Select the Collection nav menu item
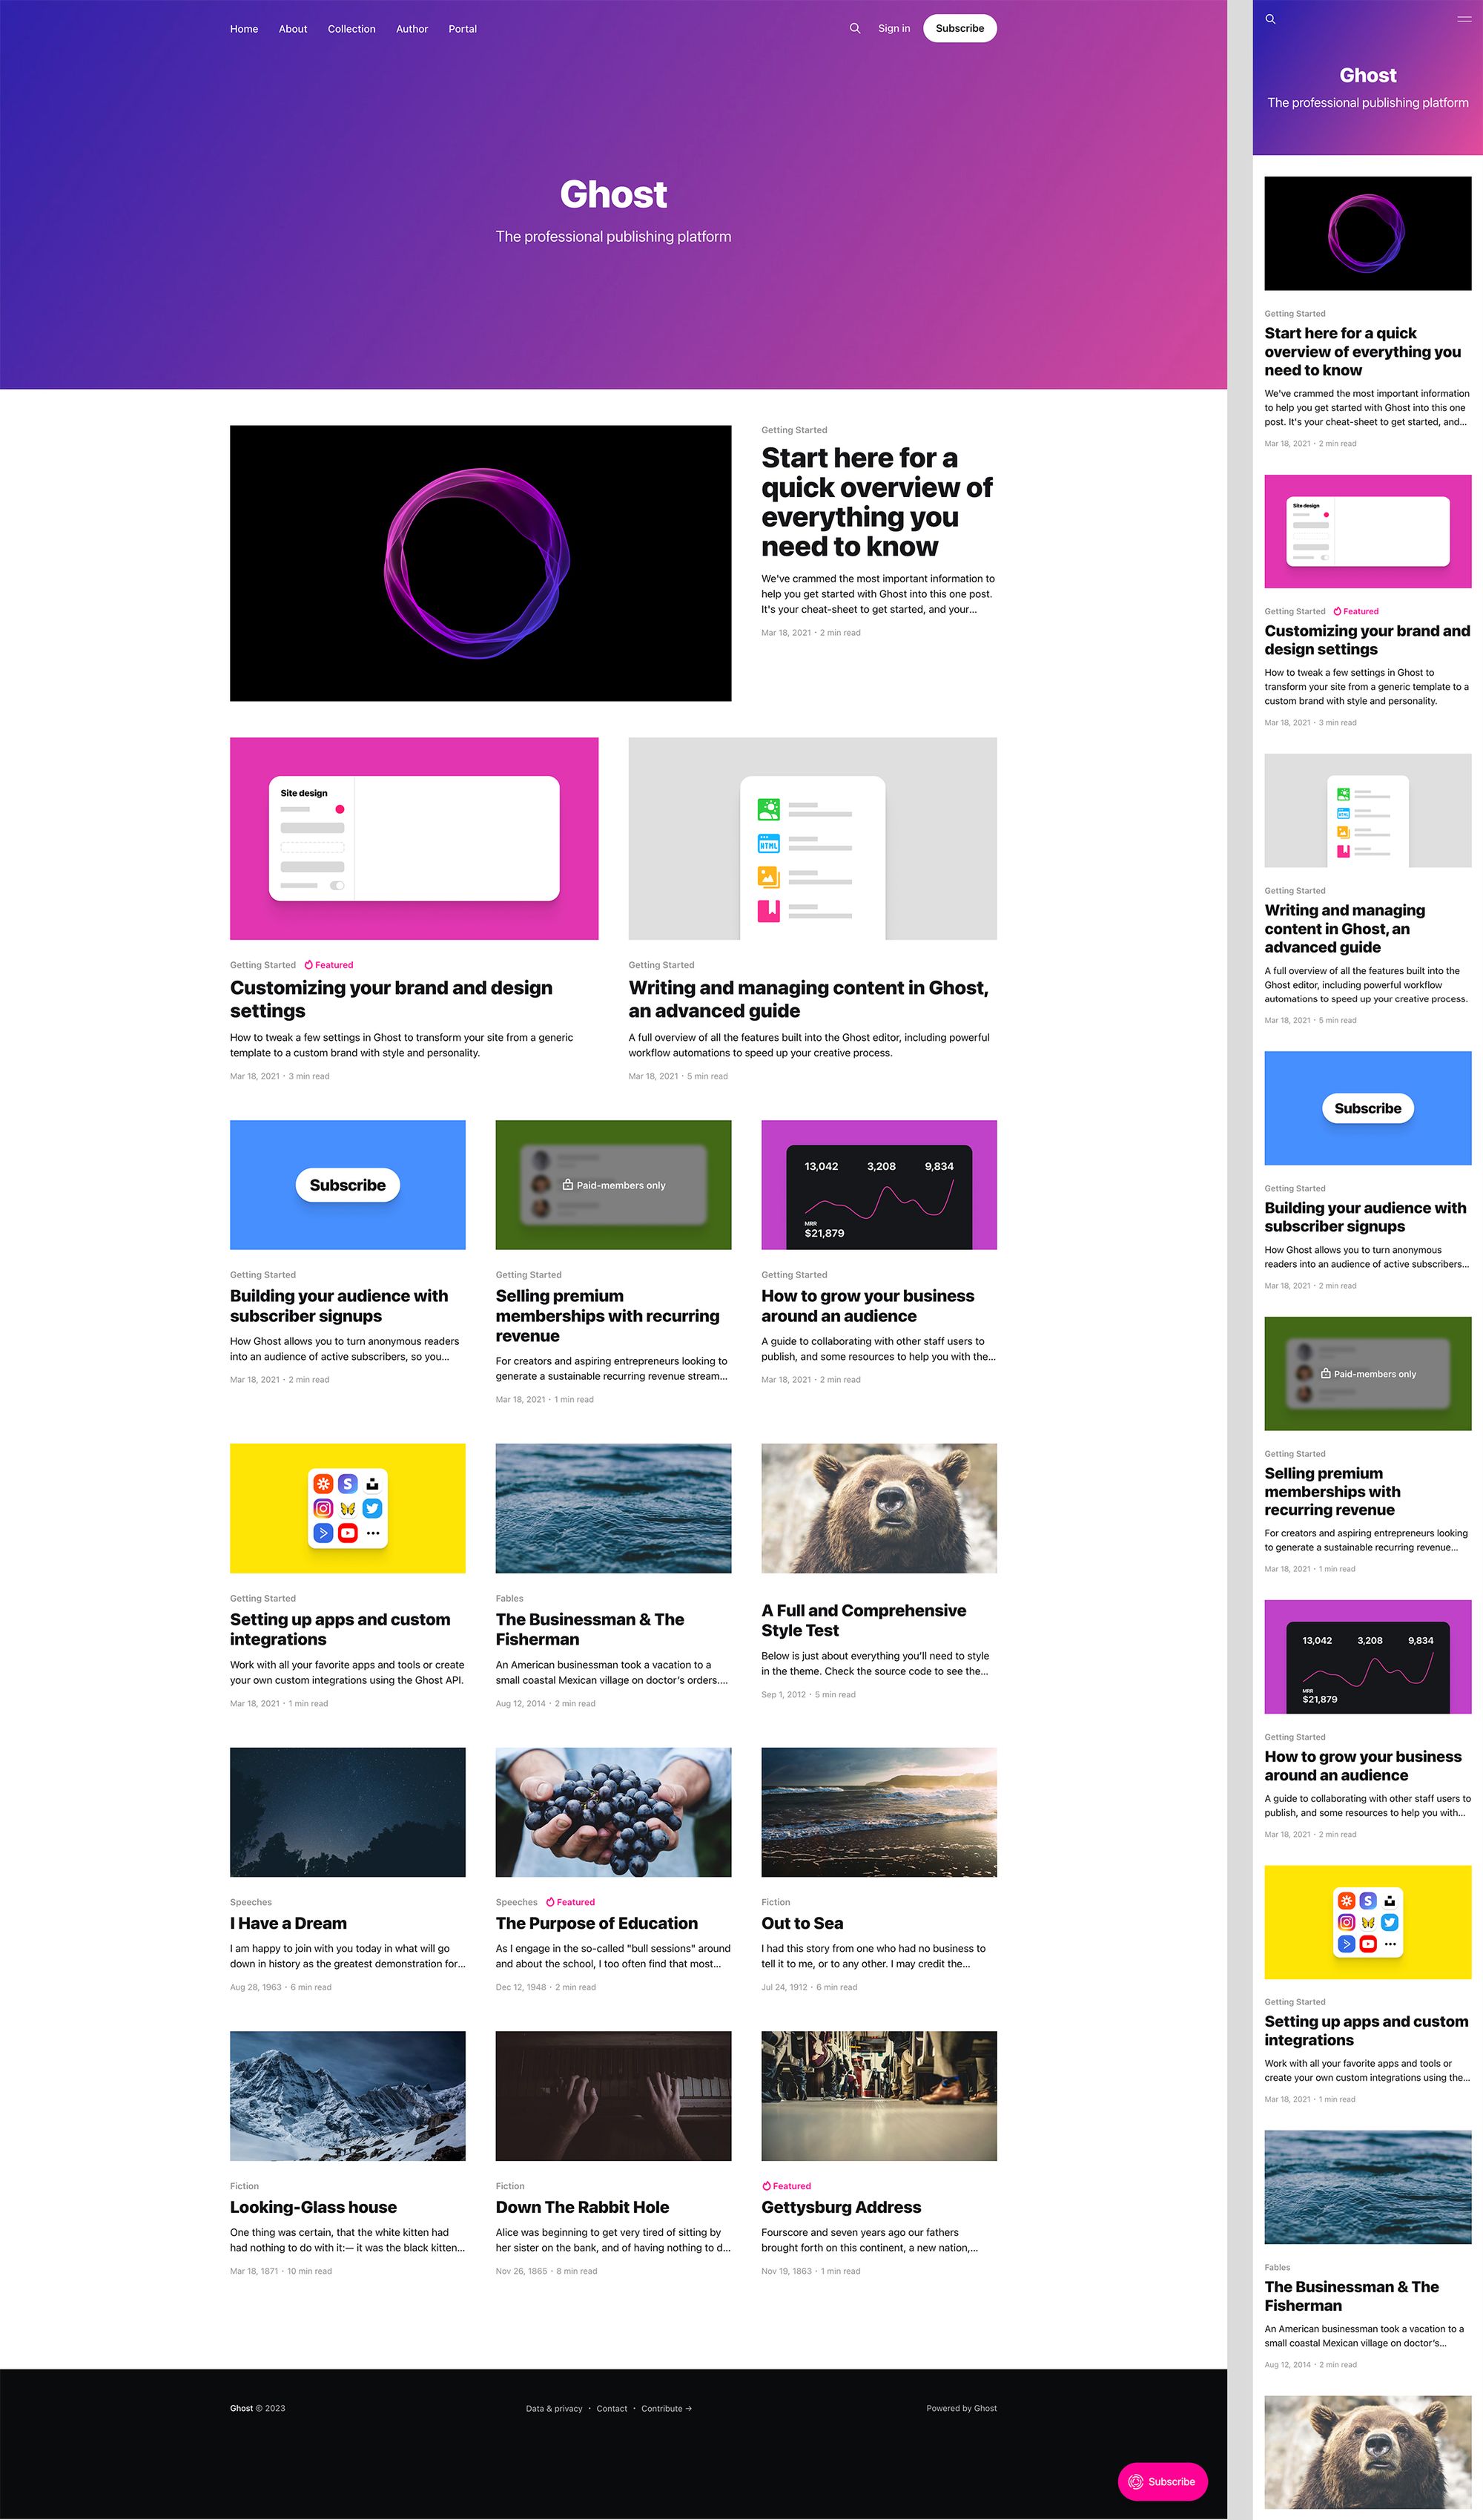The width and height of the screenshot is (1483, 2520). 351,28
